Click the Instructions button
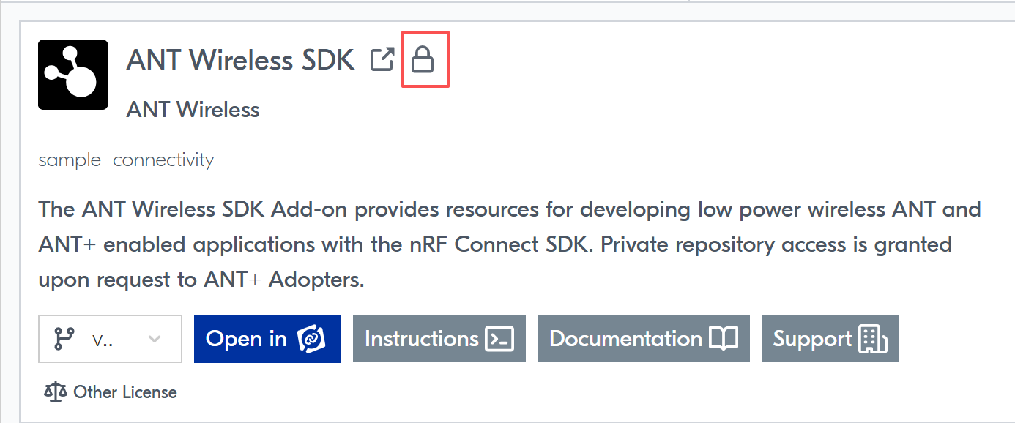This screenshot has height=423, width=1015. tap(439, 339)
